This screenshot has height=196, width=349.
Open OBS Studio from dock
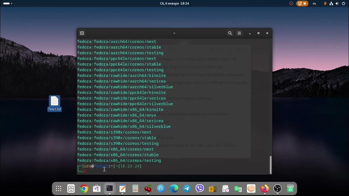(x=277, y=188)
